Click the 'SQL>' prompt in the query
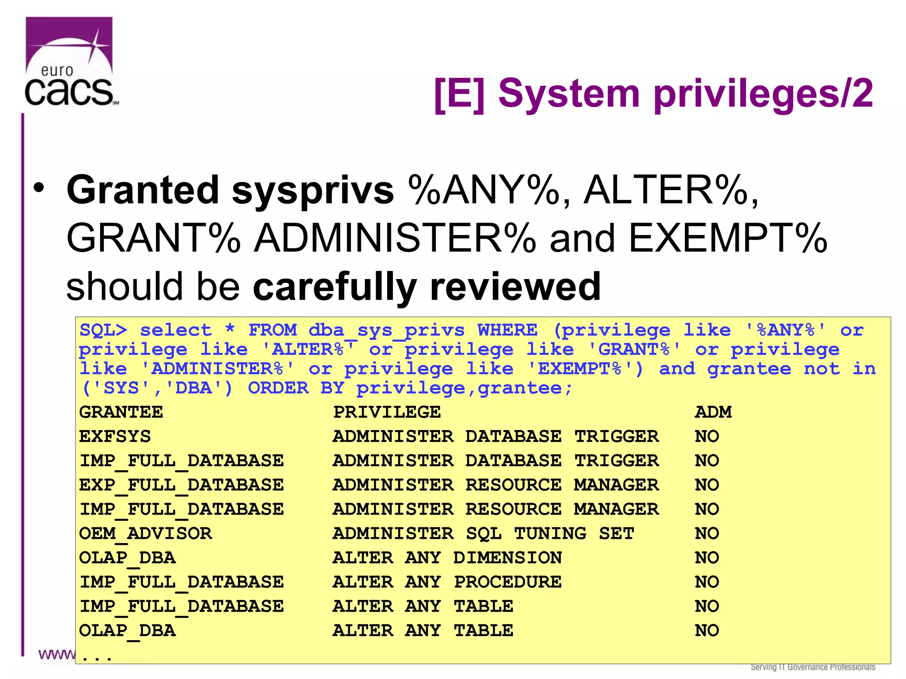The image size is (906, 679). point(104,330)
